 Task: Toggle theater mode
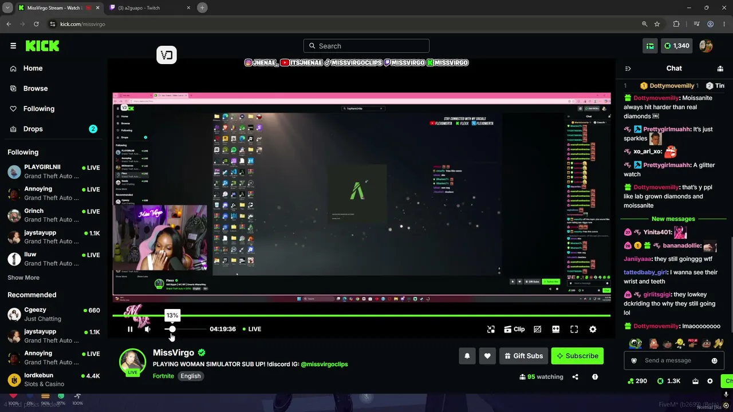[x=555, y=329]
